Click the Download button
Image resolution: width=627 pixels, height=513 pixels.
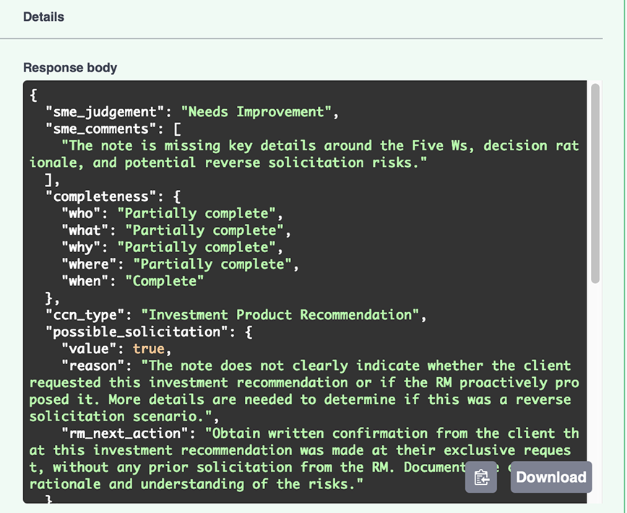point(551,477)
